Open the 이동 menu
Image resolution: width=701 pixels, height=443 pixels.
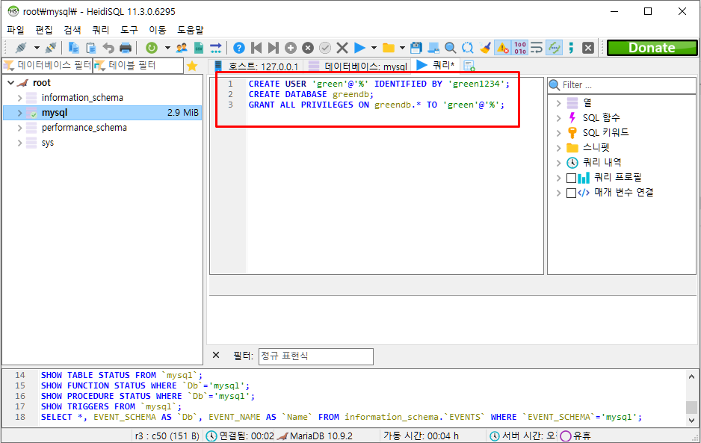158,30
